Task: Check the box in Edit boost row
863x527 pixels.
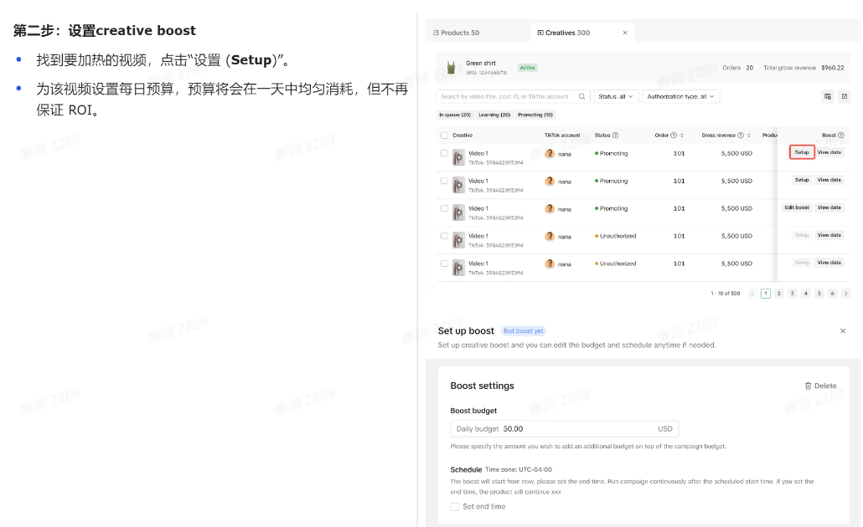Action: click(x=444, y=208)
